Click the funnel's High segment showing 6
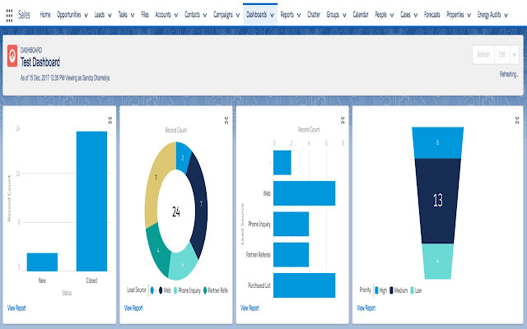527x329 pixels. 437,142
